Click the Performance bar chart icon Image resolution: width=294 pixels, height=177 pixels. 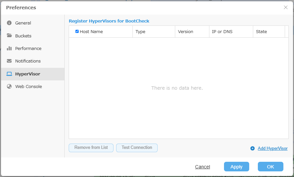coord(9,48)
